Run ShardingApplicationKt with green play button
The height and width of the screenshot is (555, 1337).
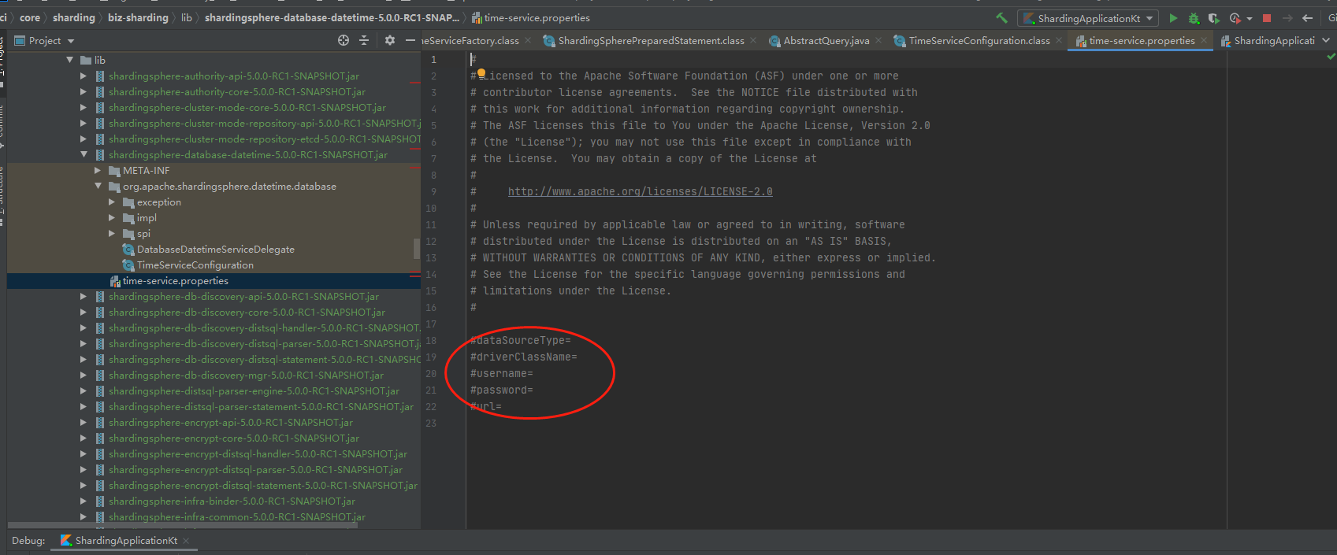pos(1173,18)
